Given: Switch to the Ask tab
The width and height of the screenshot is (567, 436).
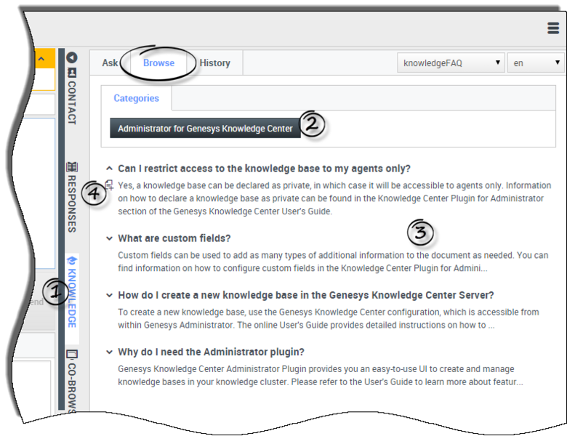Looking at the screenshot, I should point(110,63).
